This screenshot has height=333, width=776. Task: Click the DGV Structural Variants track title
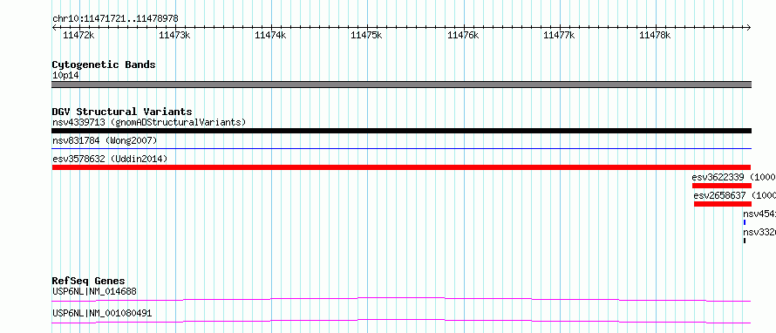click(122, 112)
